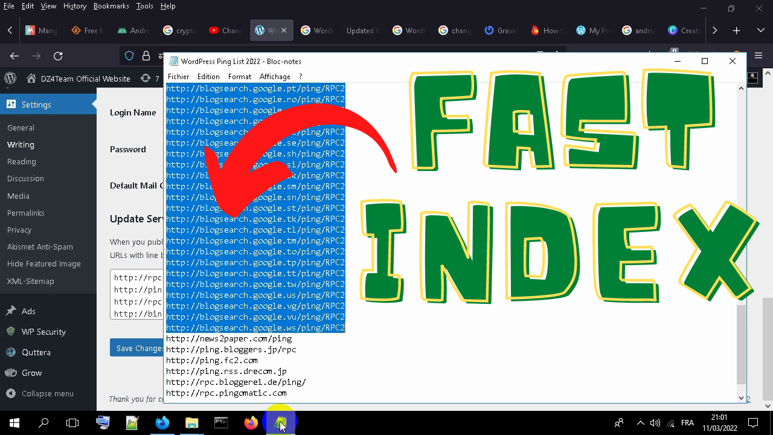Open the Format menu in Bloc-notes

pyautogui.click(x=240, y=76)
